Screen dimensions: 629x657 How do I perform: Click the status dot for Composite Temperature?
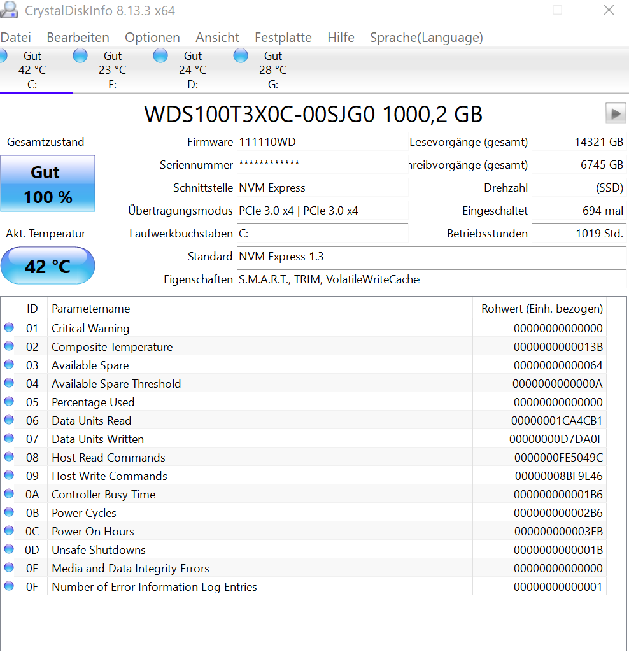(x=9, y=346)
